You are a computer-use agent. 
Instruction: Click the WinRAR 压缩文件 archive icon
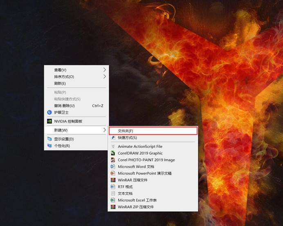tap(113, 180)
